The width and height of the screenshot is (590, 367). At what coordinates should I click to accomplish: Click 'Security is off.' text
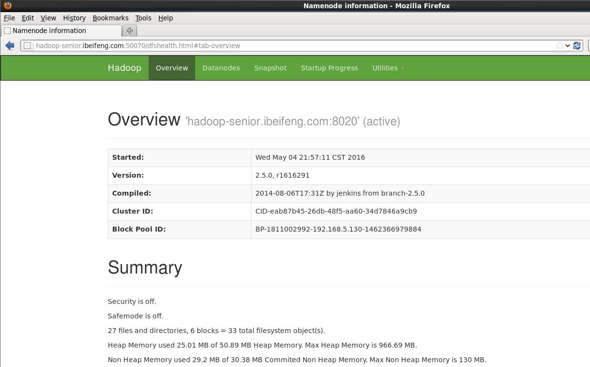coord(132,301)
